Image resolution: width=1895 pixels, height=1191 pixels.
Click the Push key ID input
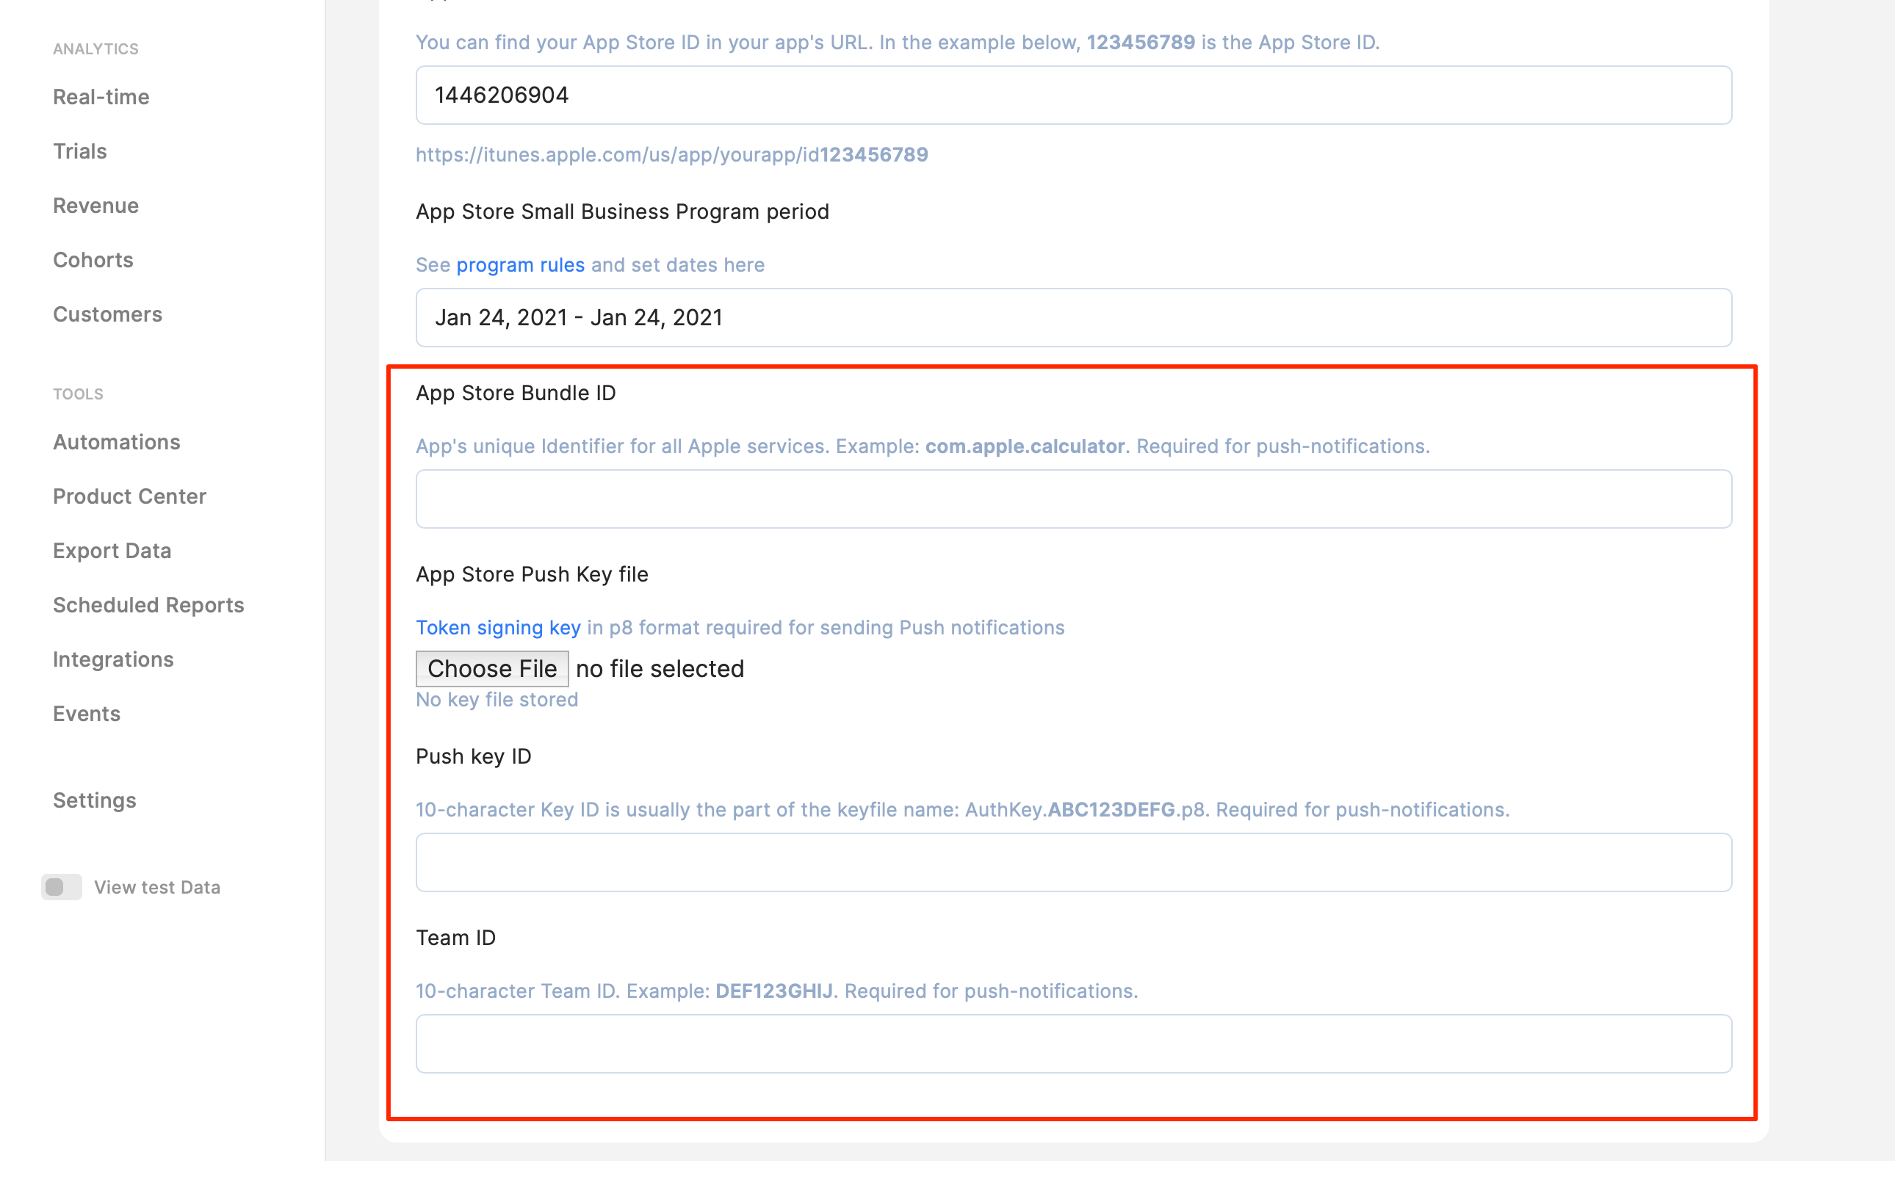(1072, 862)
